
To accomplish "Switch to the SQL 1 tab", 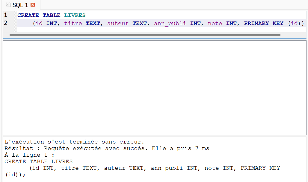I will 20,5.
